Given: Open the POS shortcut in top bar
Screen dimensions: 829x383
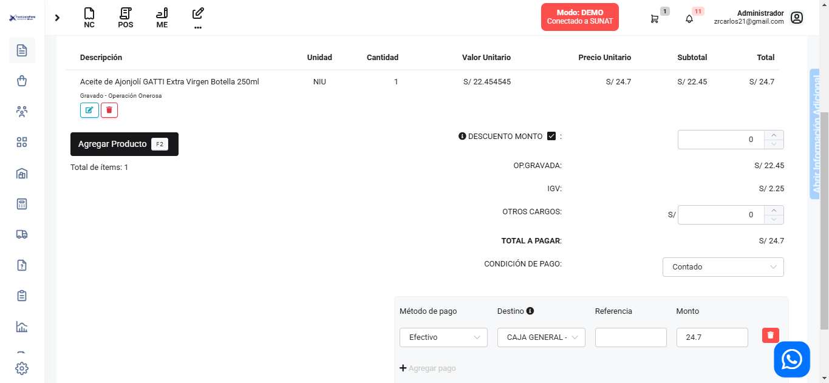Looking at the screenshot, I should point(126,18).
